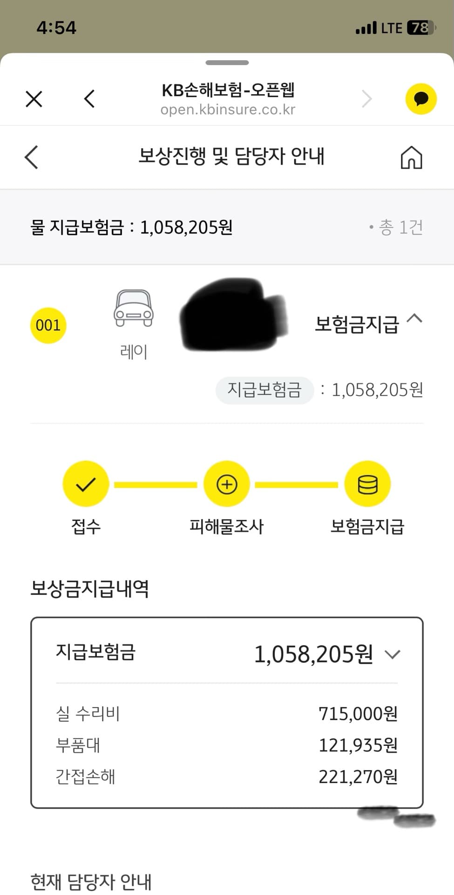Select the 보험금지급 coin stack step
The width and height of the screenshot is (454, 895).
pos(367,484)
